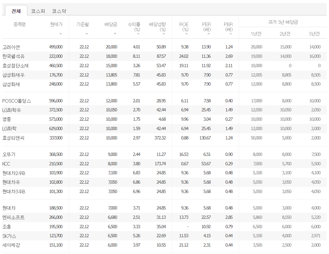Open the SK가스 stock link

click(x=9, y=236)
